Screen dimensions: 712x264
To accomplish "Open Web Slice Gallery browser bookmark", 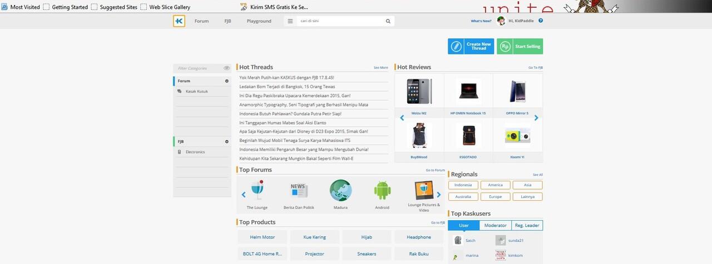I will point(165,7).
